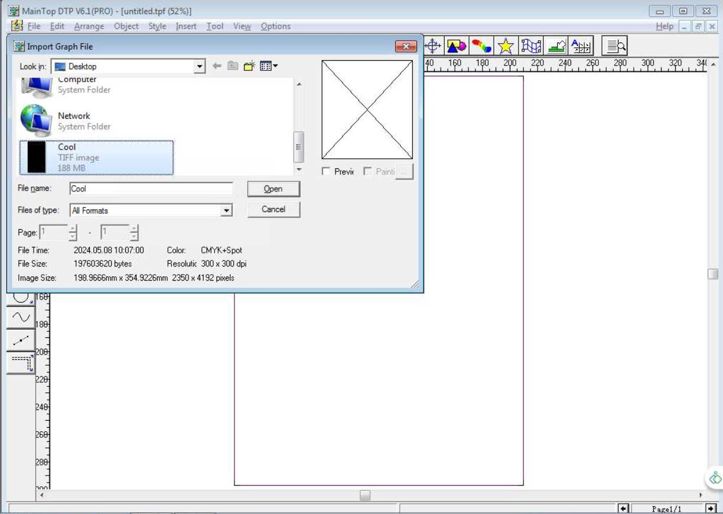Viewport: 723px width, 514px height.
Task: Open the Arrange menu
Action: coord(89,26)
